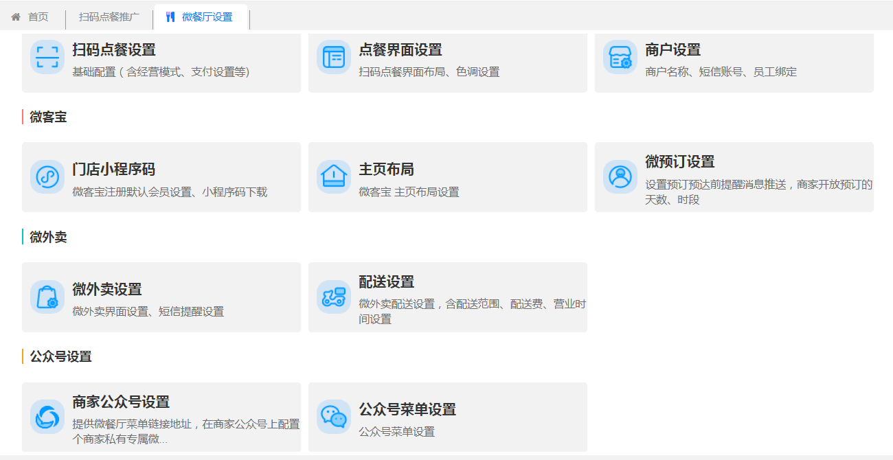
Task: Open the 微外卖设置 takeout bag icon
Action: pos(47,297)
